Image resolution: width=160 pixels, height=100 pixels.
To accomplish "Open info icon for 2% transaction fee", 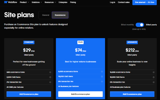I will tap(50, 82).
